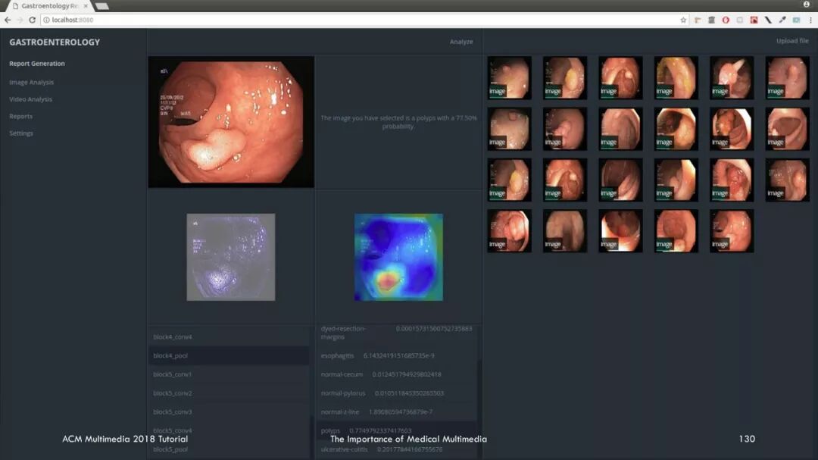The height and width of the screenshot is (460, 818).
Task: Click the Analyze button
Action: (461, 42)
